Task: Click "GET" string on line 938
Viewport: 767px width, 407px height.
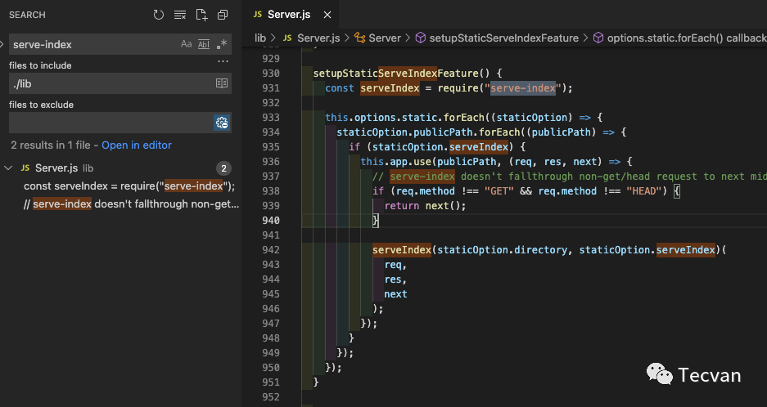Action: pos(499,191)
